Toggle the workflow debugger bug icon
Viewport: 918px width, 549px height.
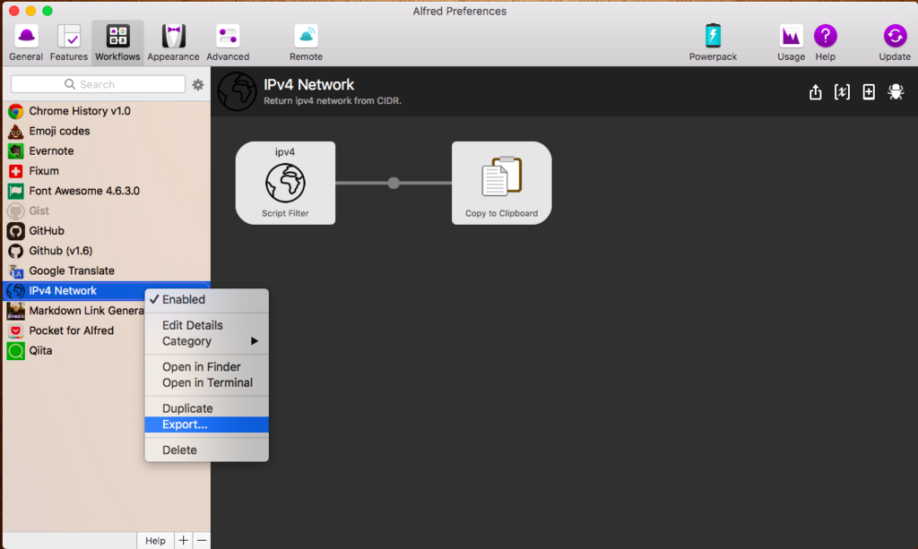pyautogui.click(x=896, y=91)
